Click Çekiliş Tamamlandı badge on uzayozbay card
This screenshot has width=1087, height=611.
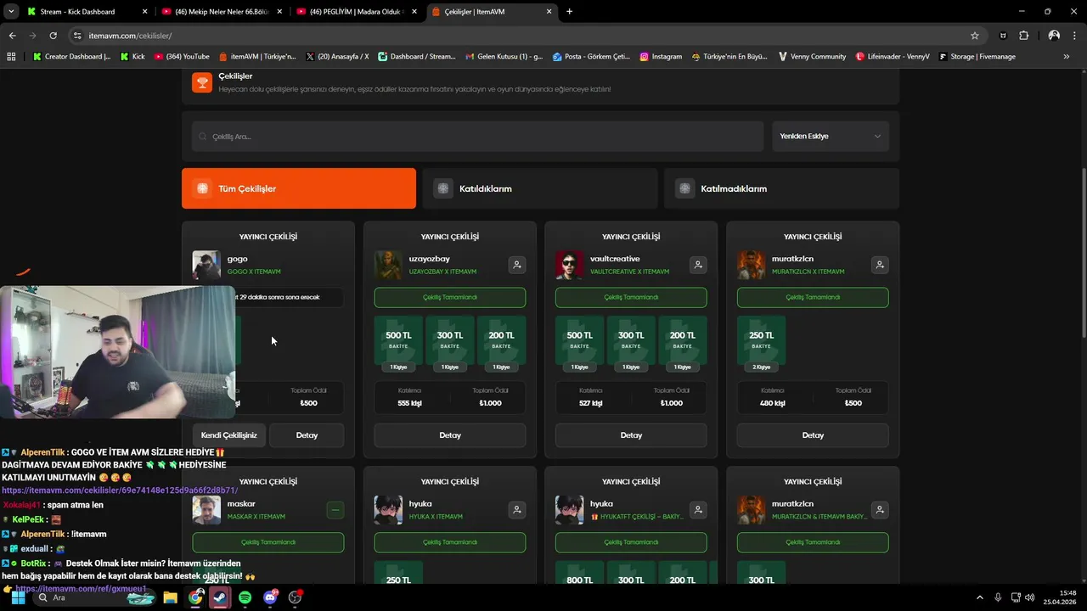[x=450, y=297]
